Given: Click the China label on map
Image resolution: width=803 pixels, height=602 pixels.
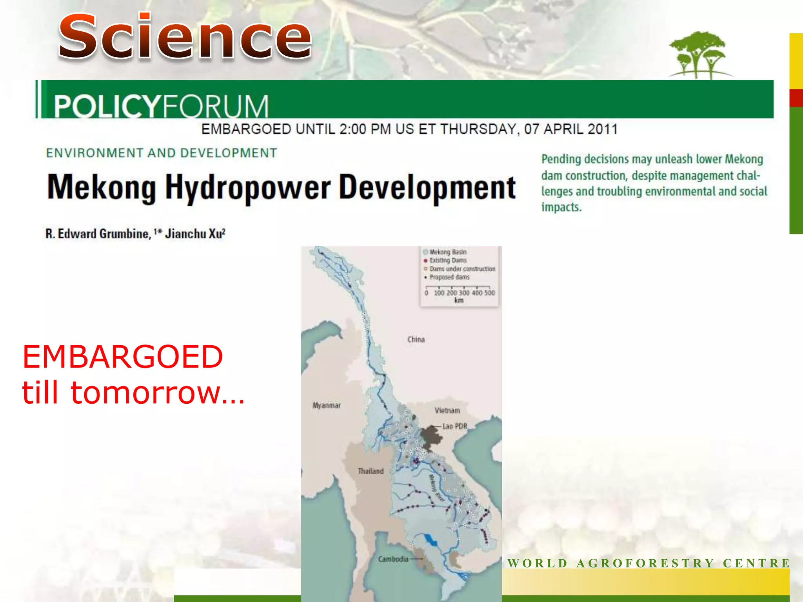Looking at the screenshot, I should coord(416,339).
